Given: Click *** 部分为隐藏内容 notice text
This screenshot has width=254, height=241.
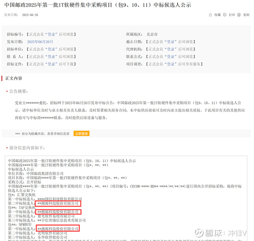Looking at the screenshot, I should pos(42,134).
